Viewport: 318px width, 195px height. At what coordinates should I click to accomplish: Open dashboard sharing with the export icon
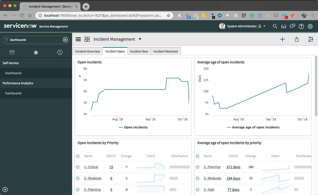coord(297,39)
